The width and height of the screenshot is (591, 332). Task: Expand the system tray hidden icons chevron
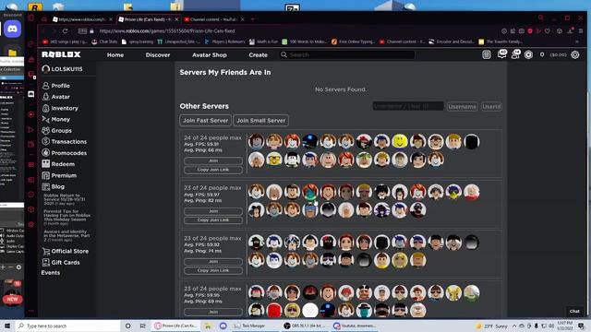pyautogui.click(x=514, y=326)
